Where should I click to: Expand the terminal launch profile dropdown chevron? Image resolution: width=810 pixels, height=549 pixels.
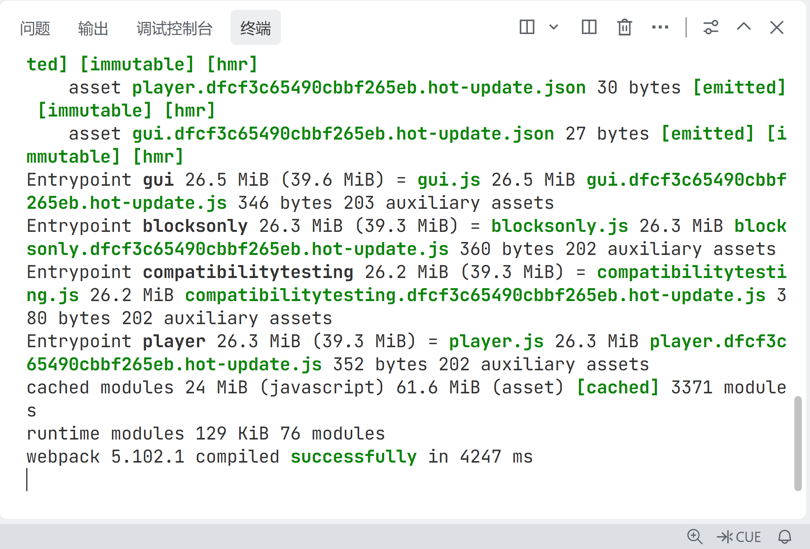[553, 27]
